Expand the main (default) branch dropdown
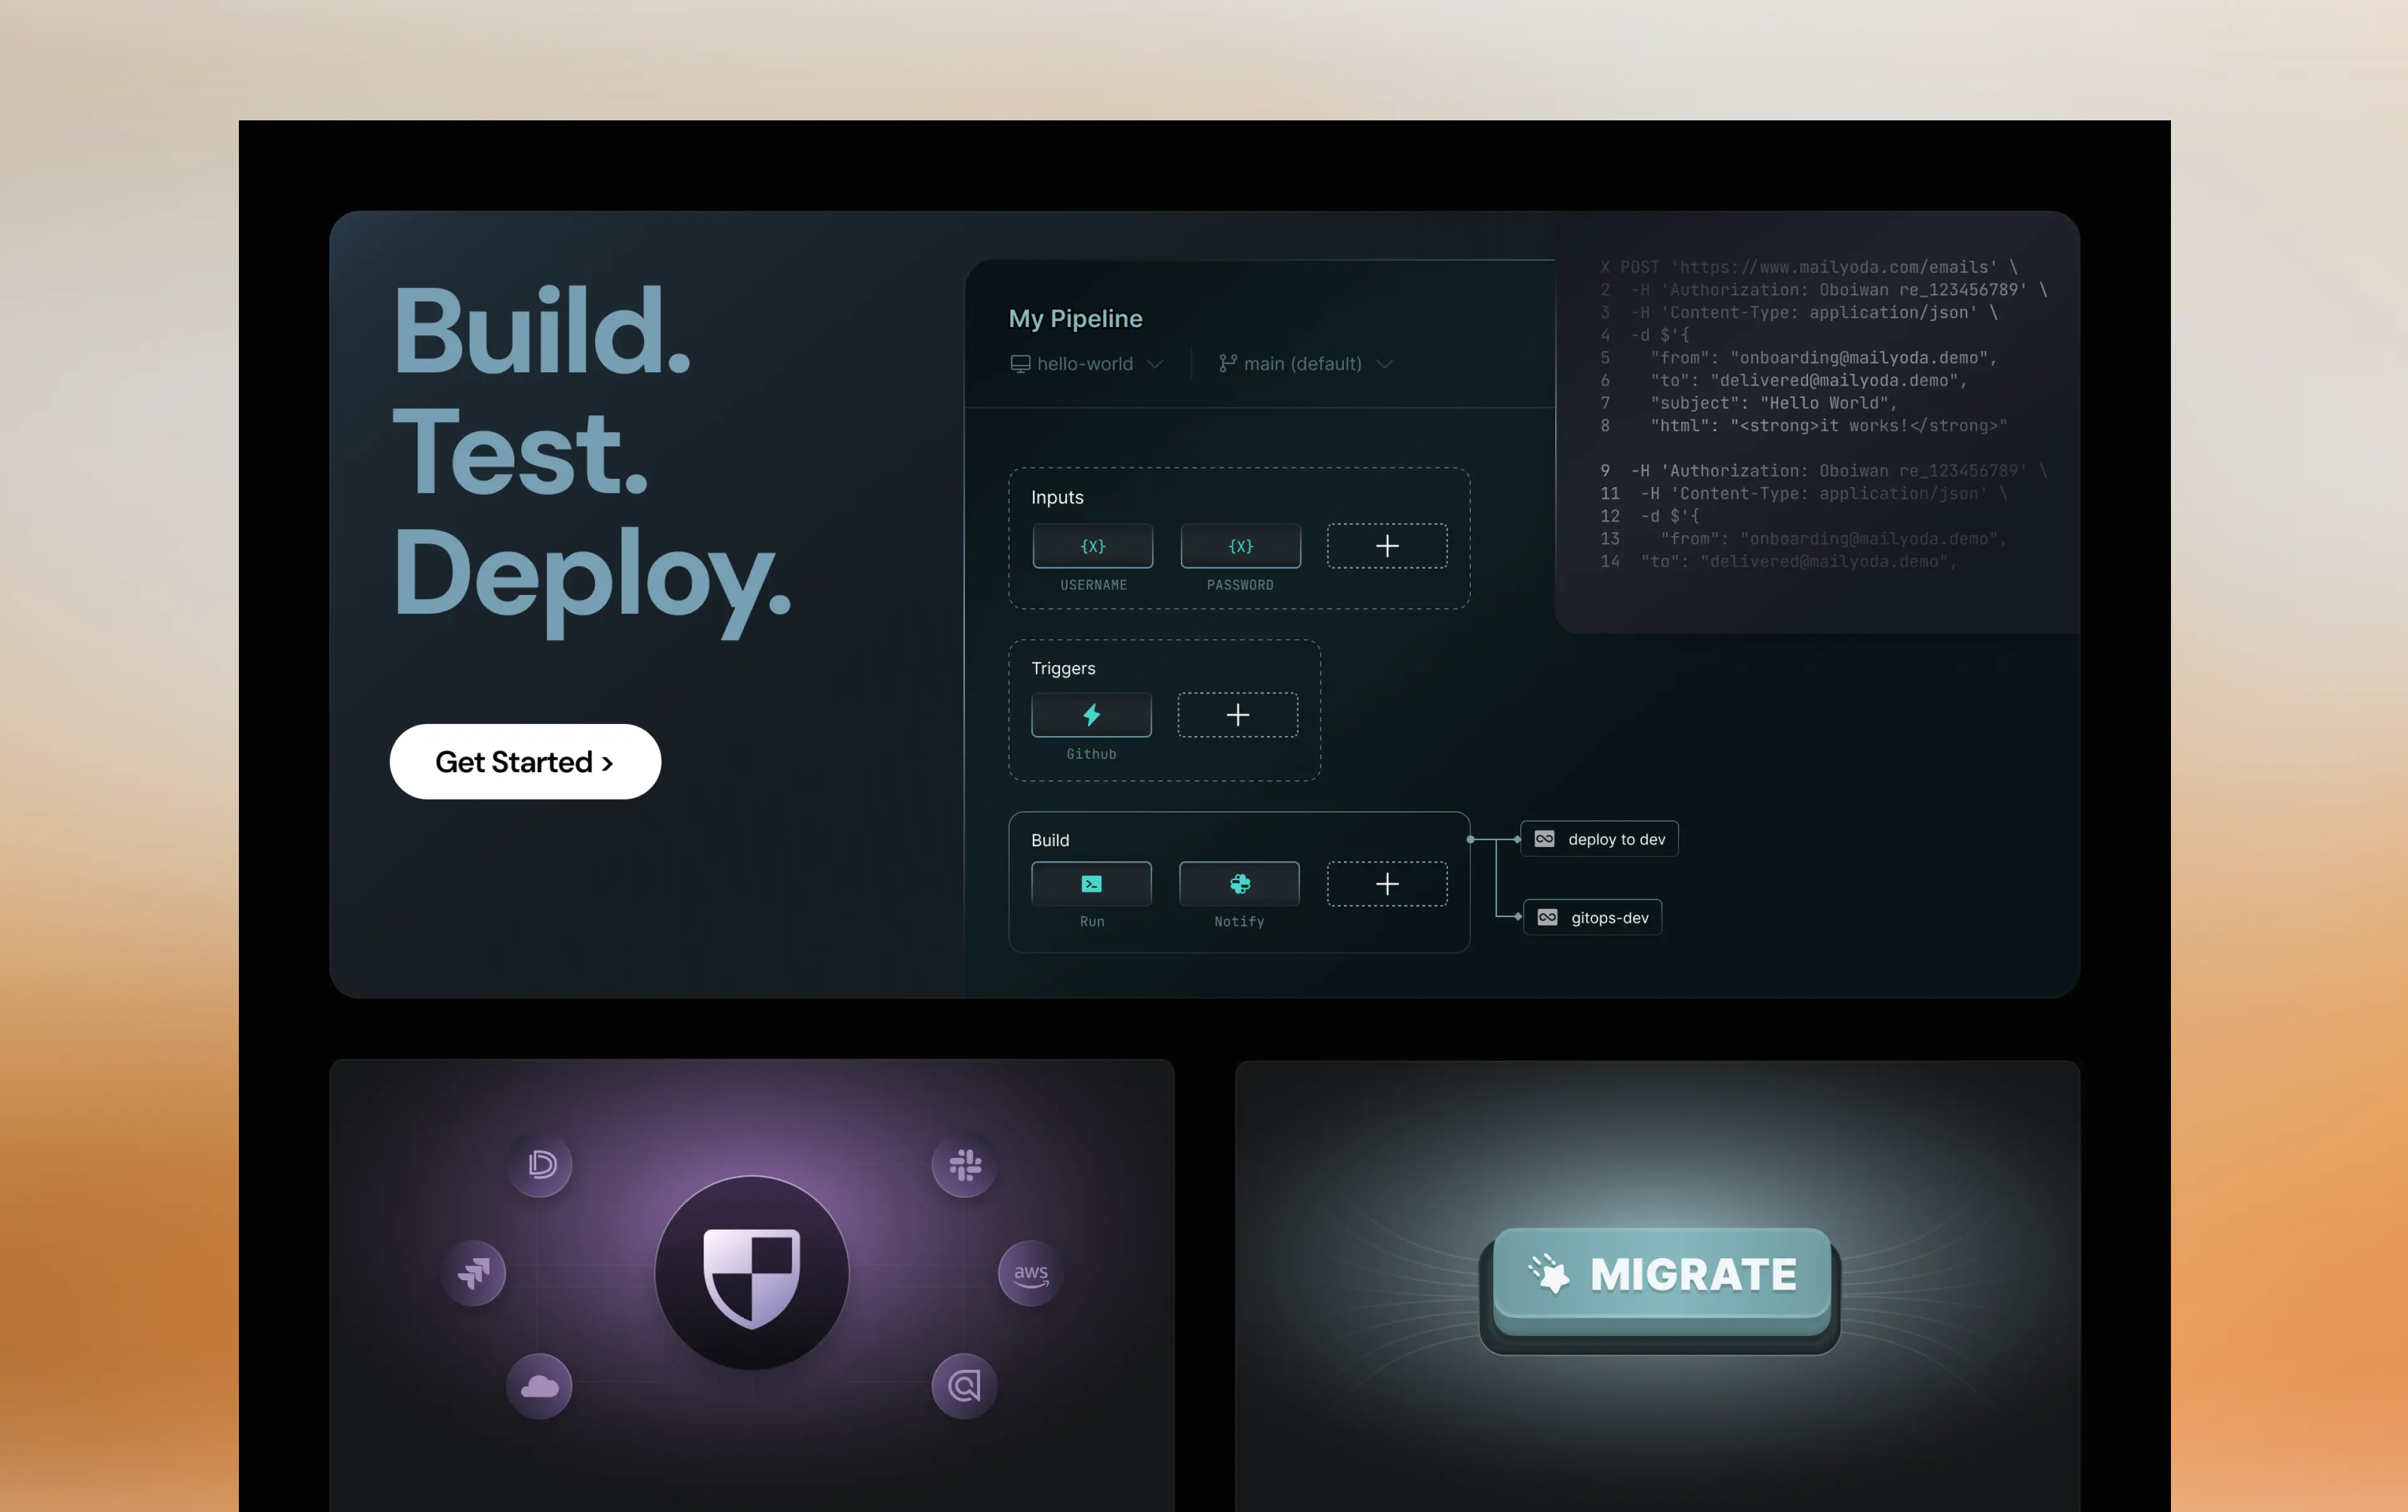This screenshot has width=2408, height=1512. pos(1305,364)
